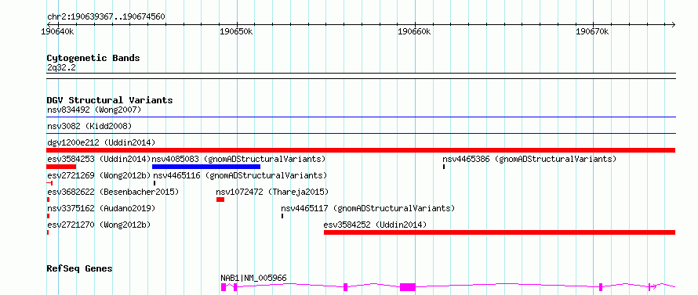The image size is (698, 295).
Task: Click variant label esv3584253 (Uddin2014)
Action: coord(99,159)
